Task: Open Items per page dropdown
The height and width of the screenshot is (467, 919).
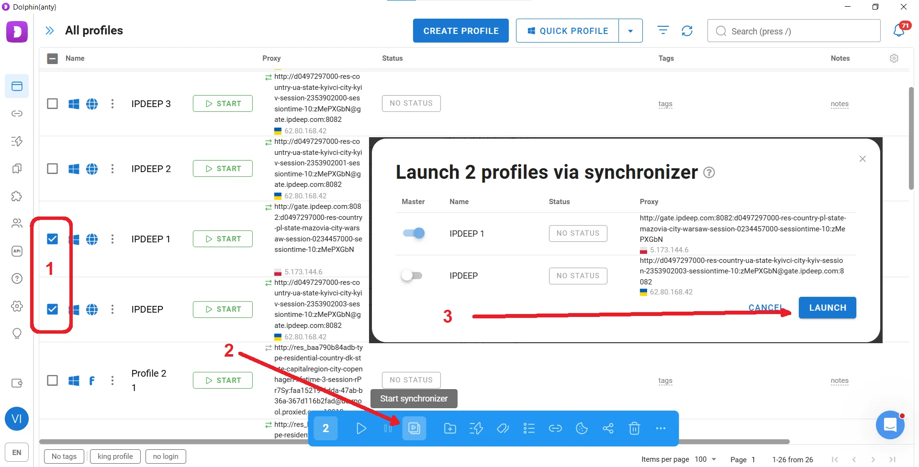Action: coord(706,459)
